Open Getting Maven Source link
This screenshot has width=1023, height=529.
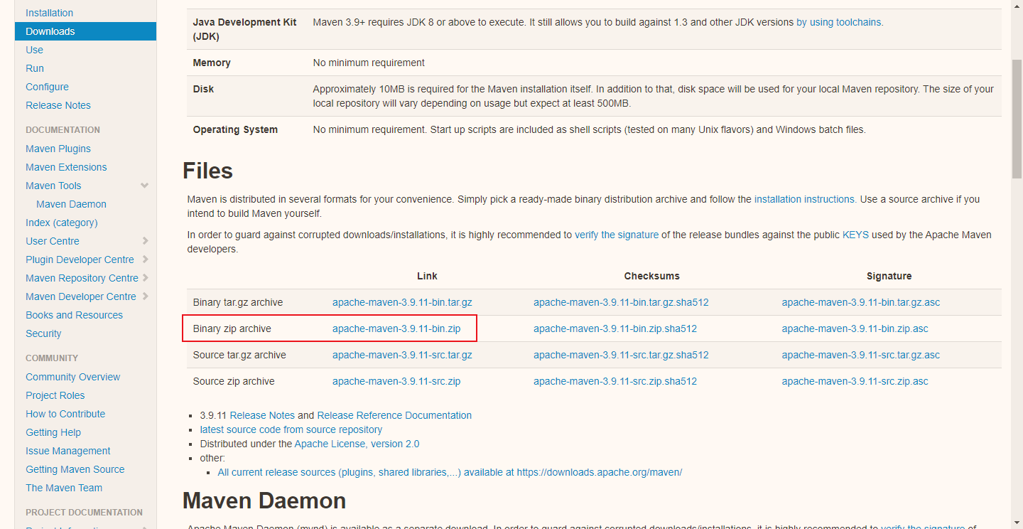click(75, 469)
